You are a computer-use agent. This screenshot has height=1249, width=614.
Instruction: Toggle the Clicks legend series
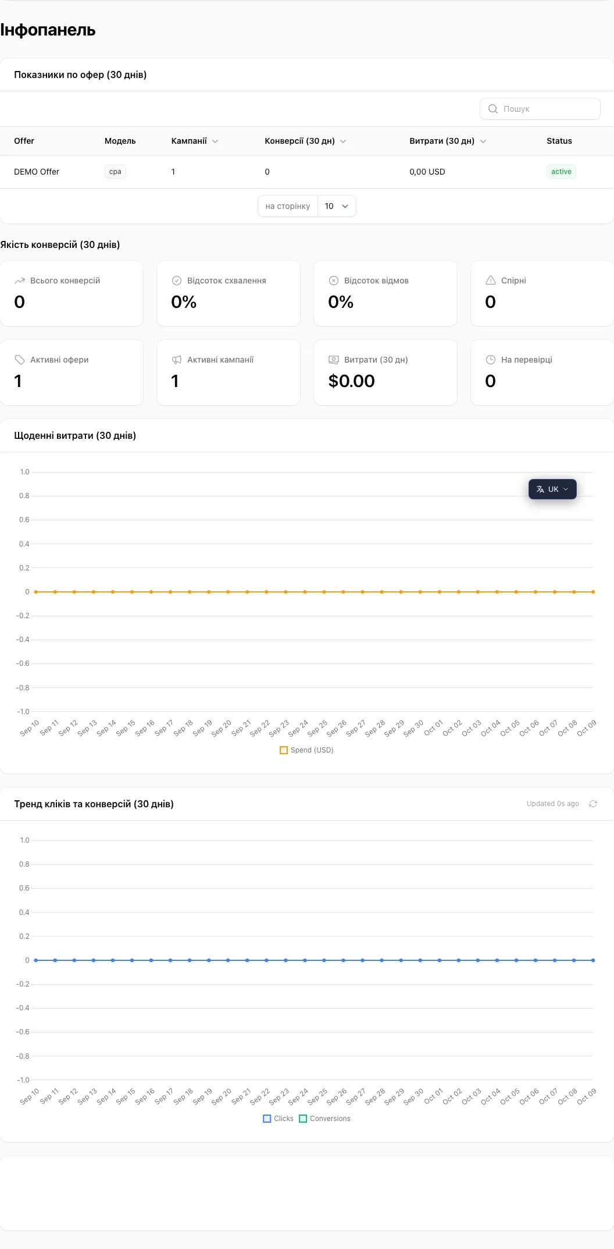point(279,1119)
